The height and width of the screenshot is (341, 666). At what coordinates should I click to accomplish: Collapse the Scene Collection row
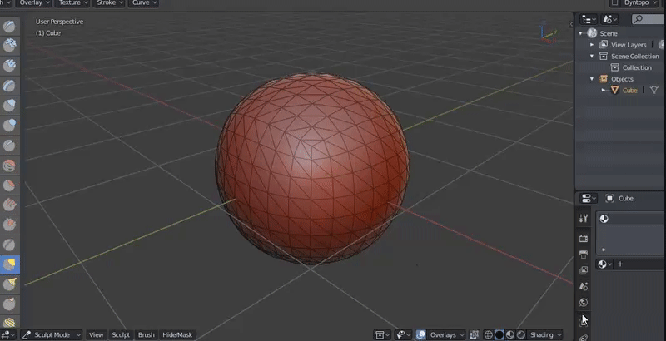pyautogui.click(x=592, y=56)
